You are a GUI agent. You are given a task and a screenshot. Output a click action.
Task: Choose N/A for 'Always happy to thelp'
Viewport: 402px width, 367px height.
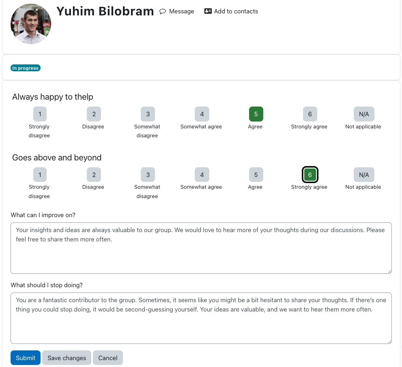click(364, 114)
